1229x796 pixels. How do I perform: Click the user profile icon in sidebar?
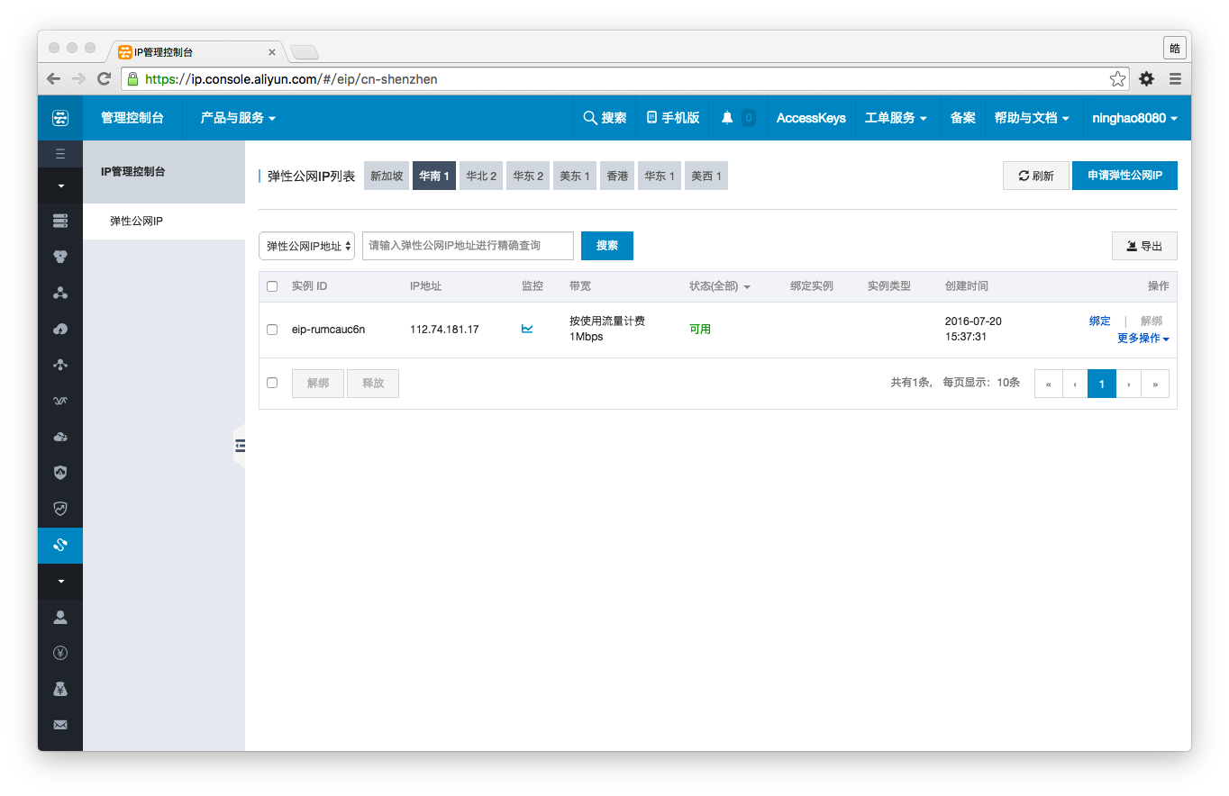pyautogui.click(x=60, y=617)
